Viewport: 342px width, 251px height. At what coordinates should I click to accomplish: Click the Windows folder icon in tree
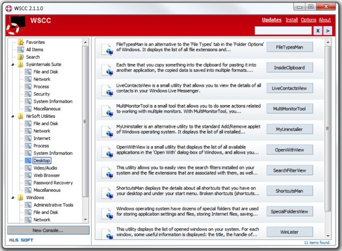point(21,197)
